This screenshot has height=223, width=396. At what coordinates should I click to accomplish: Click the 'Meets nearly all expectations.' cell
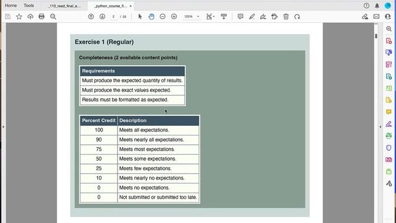pyautogui.click(x=158, y=140)
